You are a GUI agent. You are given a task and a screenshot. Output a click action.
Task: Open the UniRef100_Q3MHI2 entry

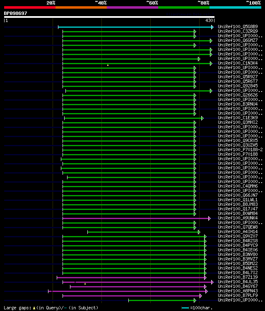click(238, 123)
